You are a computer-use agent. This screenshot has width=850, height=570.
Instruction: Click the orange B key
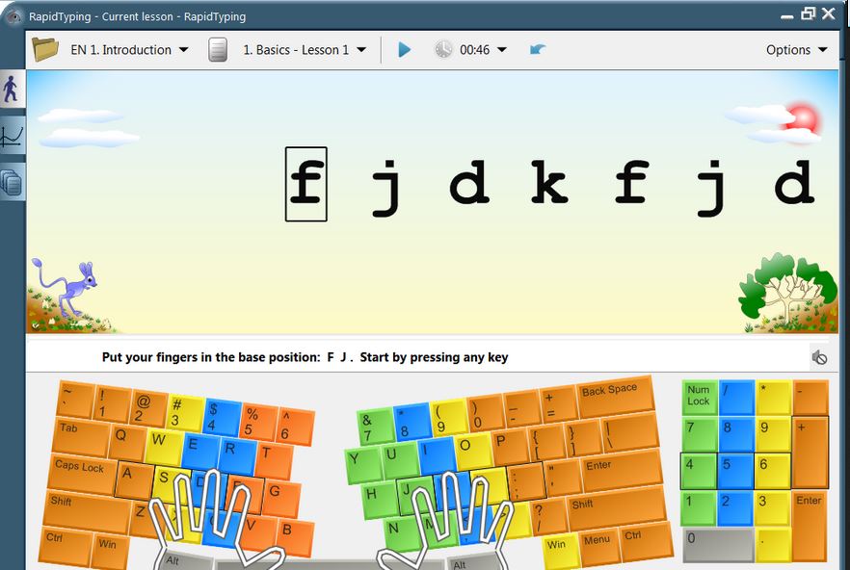pos(295,536)
